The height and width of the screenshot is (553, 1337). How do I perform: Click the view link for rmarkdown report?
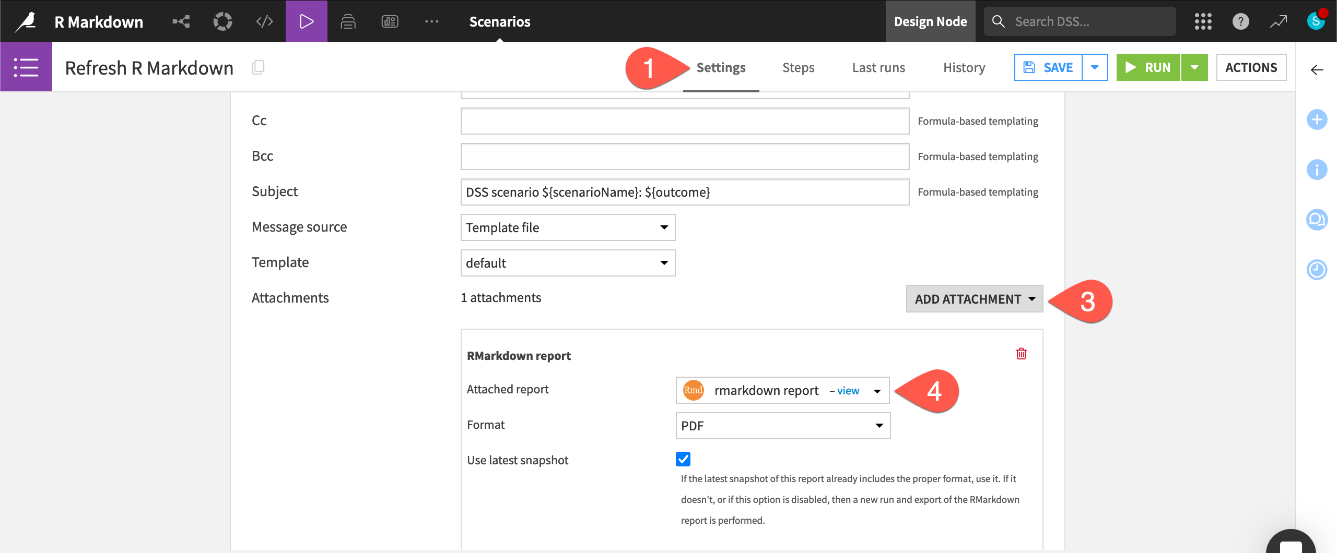pos(848,391)
